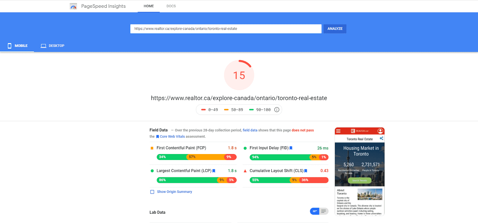Click the bookmark icon next to Cumulative Layout Shift

pos(306,171)
